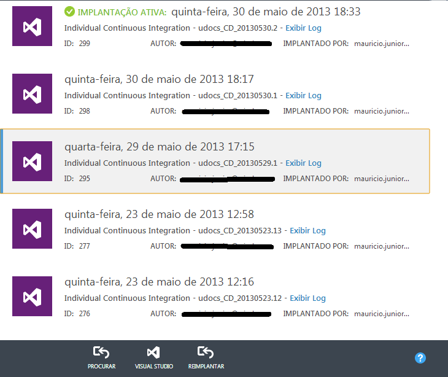The width and height of the screenshot is (448, 377).
Task: Click Visual Studio icon for deployment ID 295
Action: (x=32, y=161)
